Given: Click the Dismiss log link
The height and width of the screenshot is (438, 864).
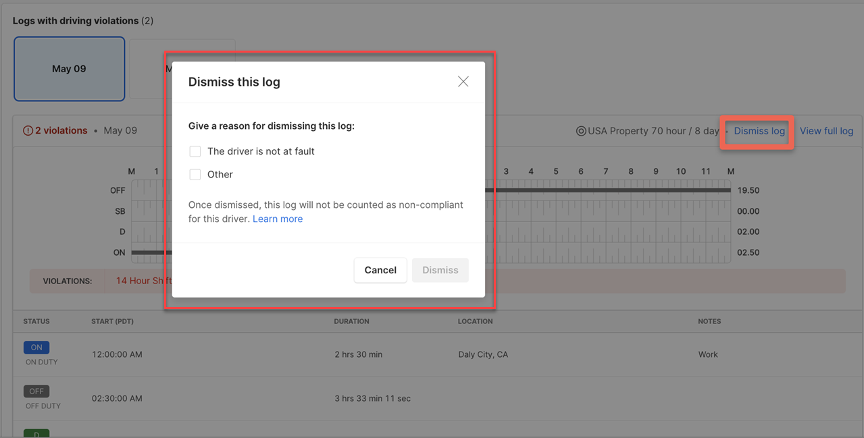Looking at the screenshot, I should pos(759,131).
